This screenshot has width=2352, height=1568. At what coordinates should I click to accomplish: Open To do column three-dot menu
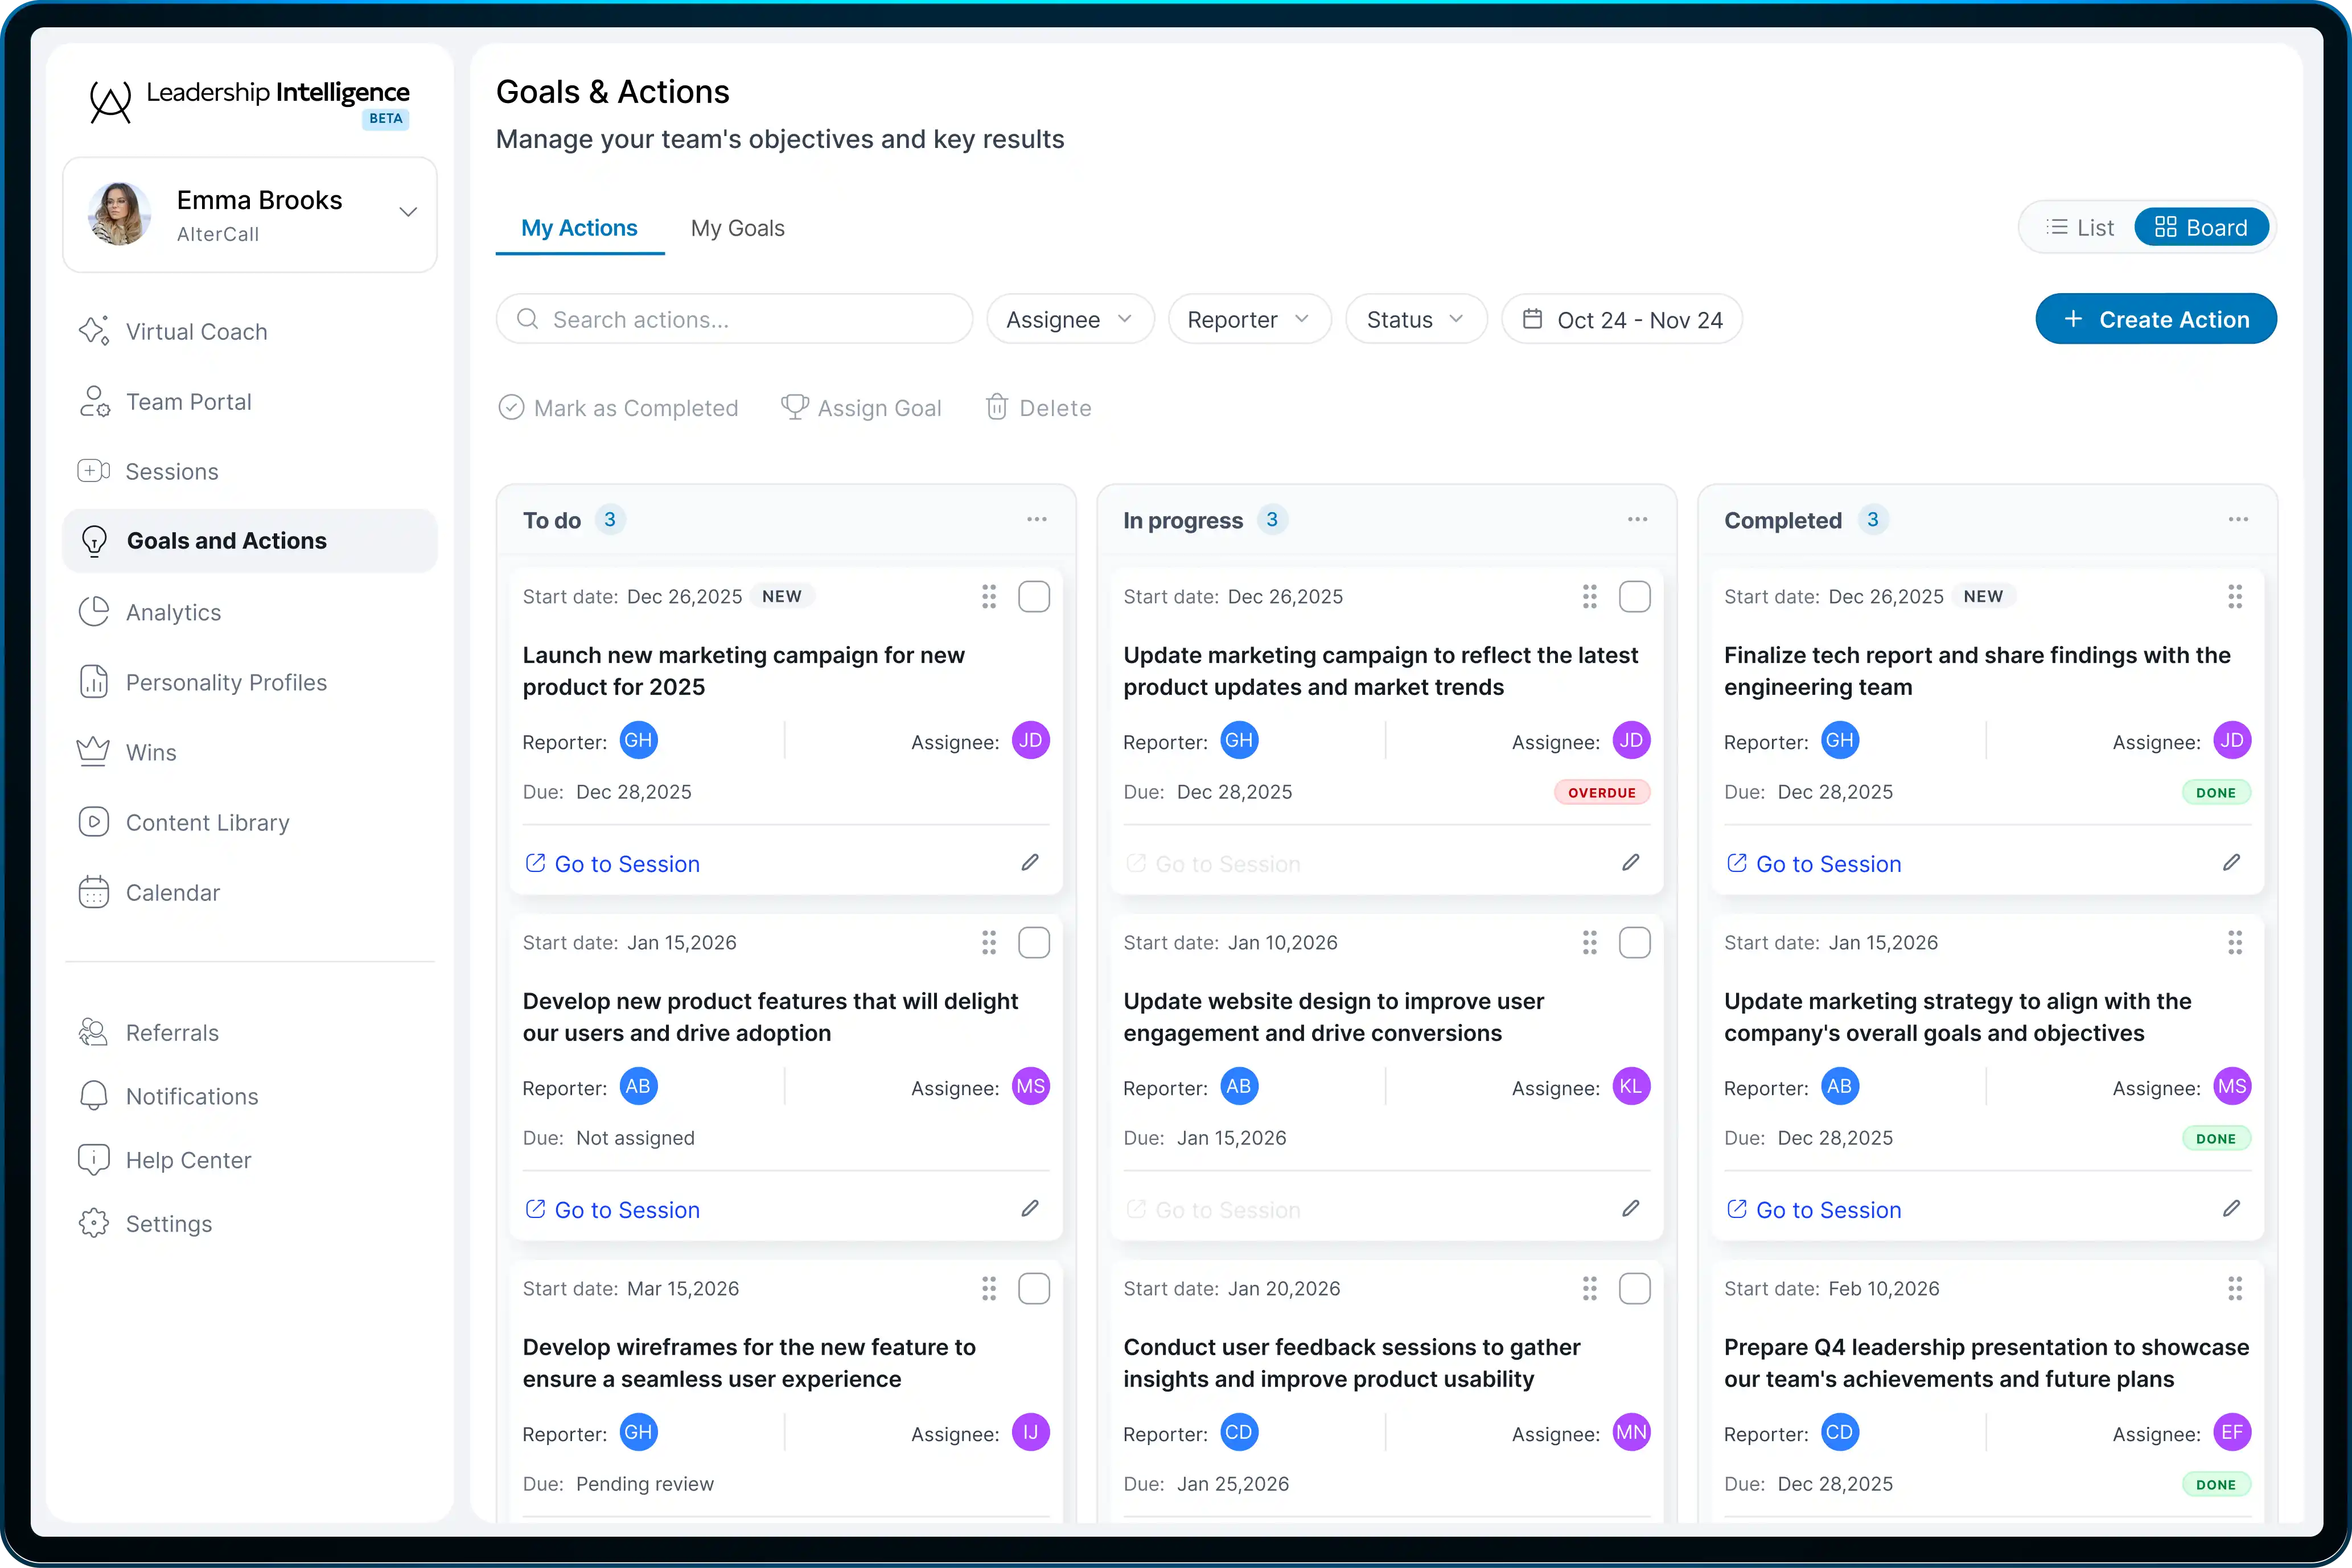click(1036, 520)
